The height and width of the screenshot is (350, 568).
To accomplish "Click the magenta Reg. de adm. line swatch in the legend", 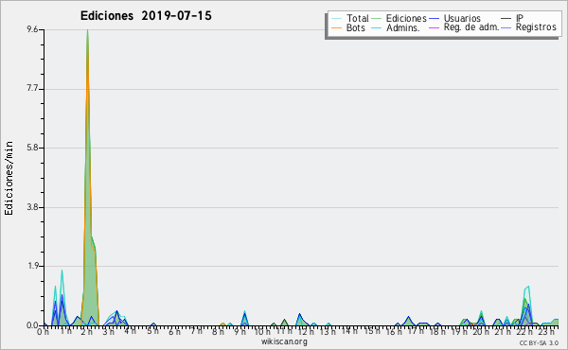I will (x=434, y=27).
